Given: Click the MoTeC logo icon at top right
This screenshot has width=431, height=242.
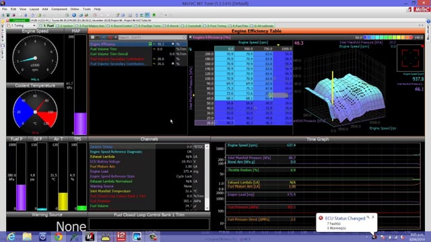Looking at the screenshot, I should [422, 9].
